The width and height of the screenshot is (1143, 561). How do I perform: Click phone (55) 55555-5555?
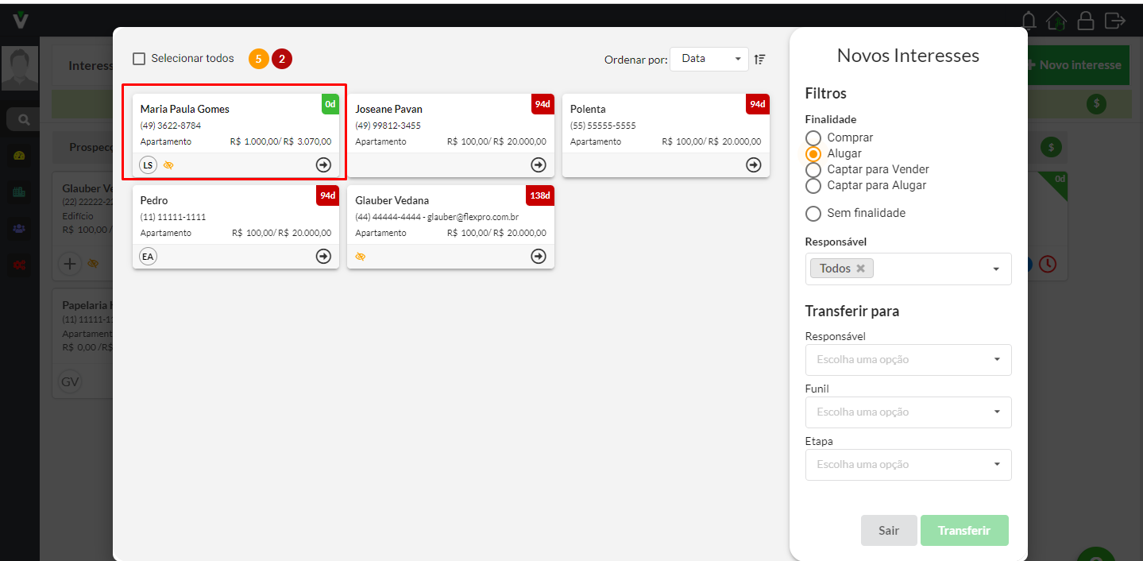tap(603, 126)
